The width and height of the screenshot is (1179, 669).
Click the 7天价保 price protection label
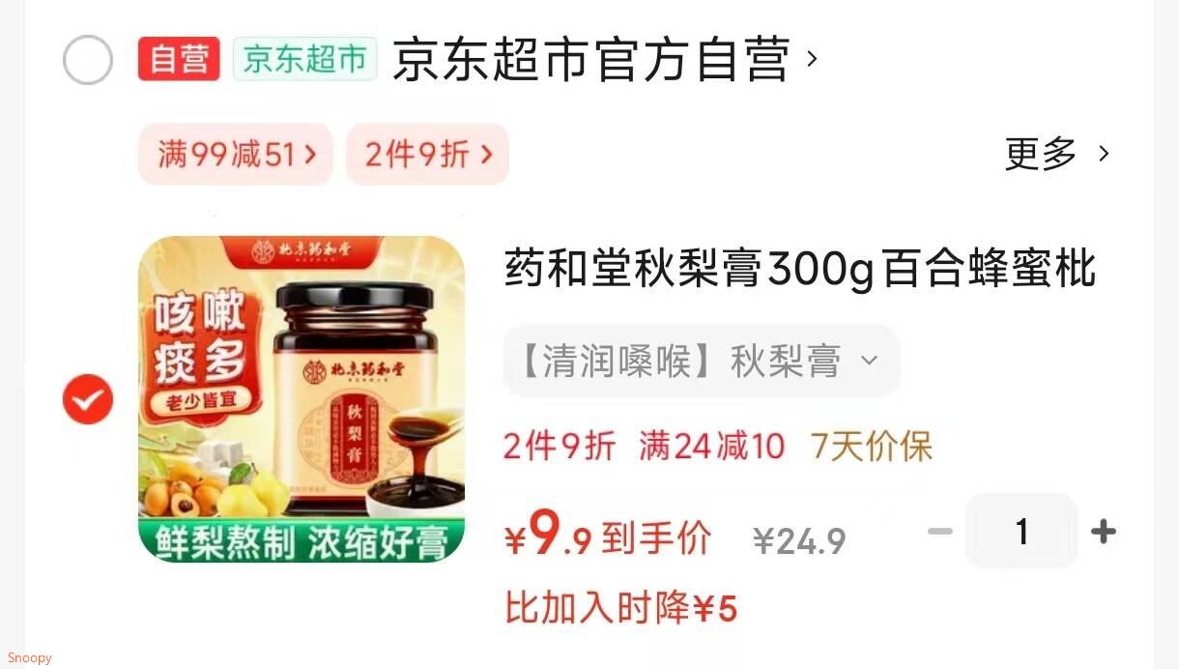[872, 447]
